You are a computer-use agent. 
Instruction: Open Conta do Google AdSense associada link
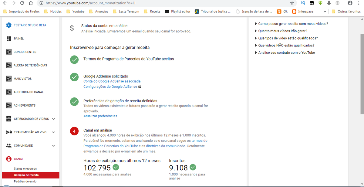click(x=112, y=81)
